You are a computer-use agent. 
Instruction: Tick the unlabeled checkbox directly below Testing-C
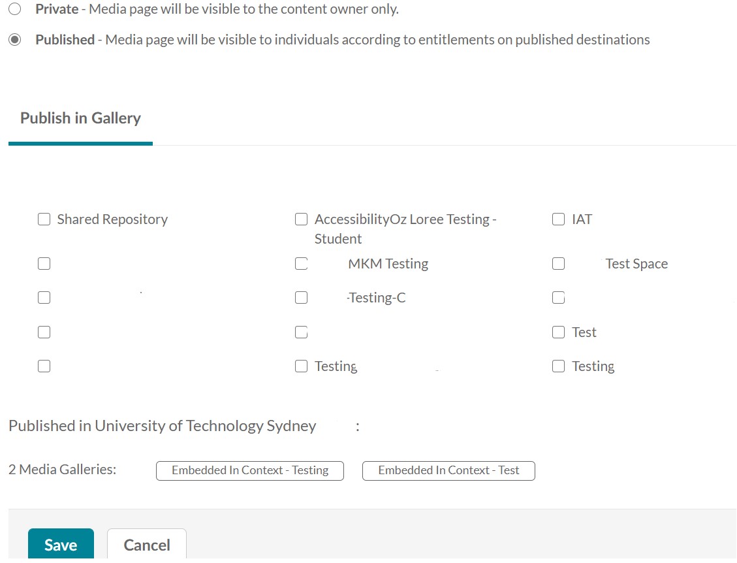[301, 332]
